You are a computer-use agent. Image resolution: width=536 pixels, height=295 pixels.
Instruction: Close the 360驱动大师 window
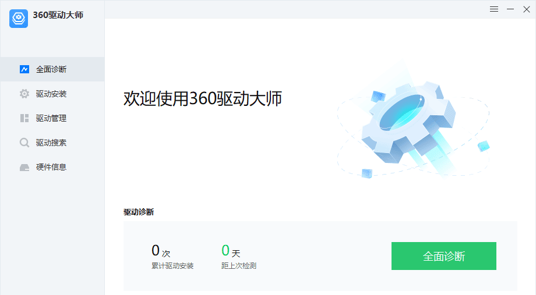(527, 9)
